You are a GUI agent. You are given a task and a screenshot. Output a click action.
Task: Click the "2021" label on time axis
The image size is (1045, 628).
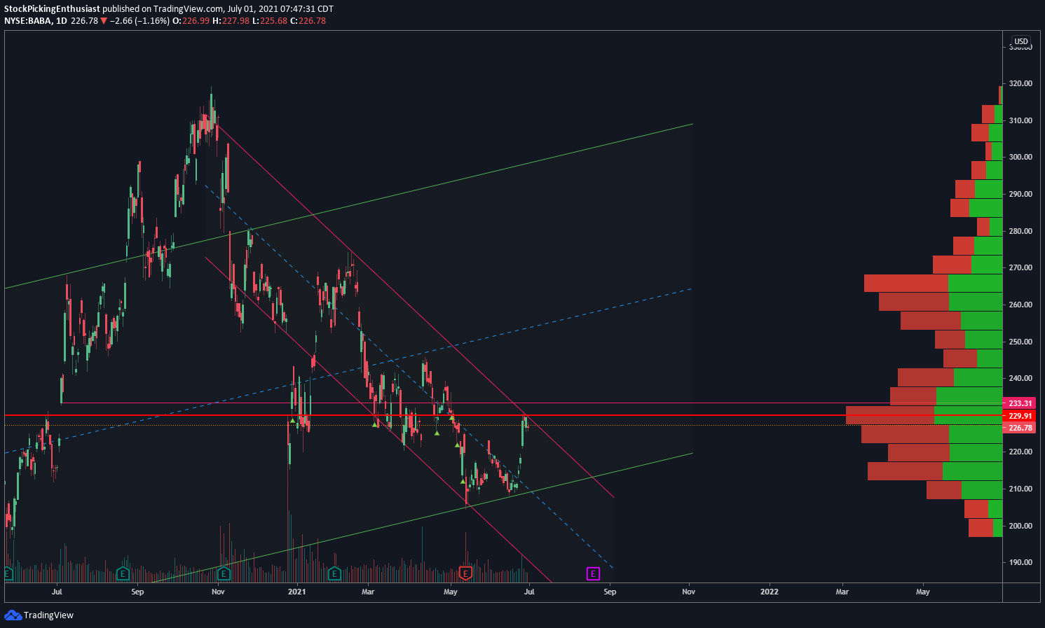pos(297,592)
